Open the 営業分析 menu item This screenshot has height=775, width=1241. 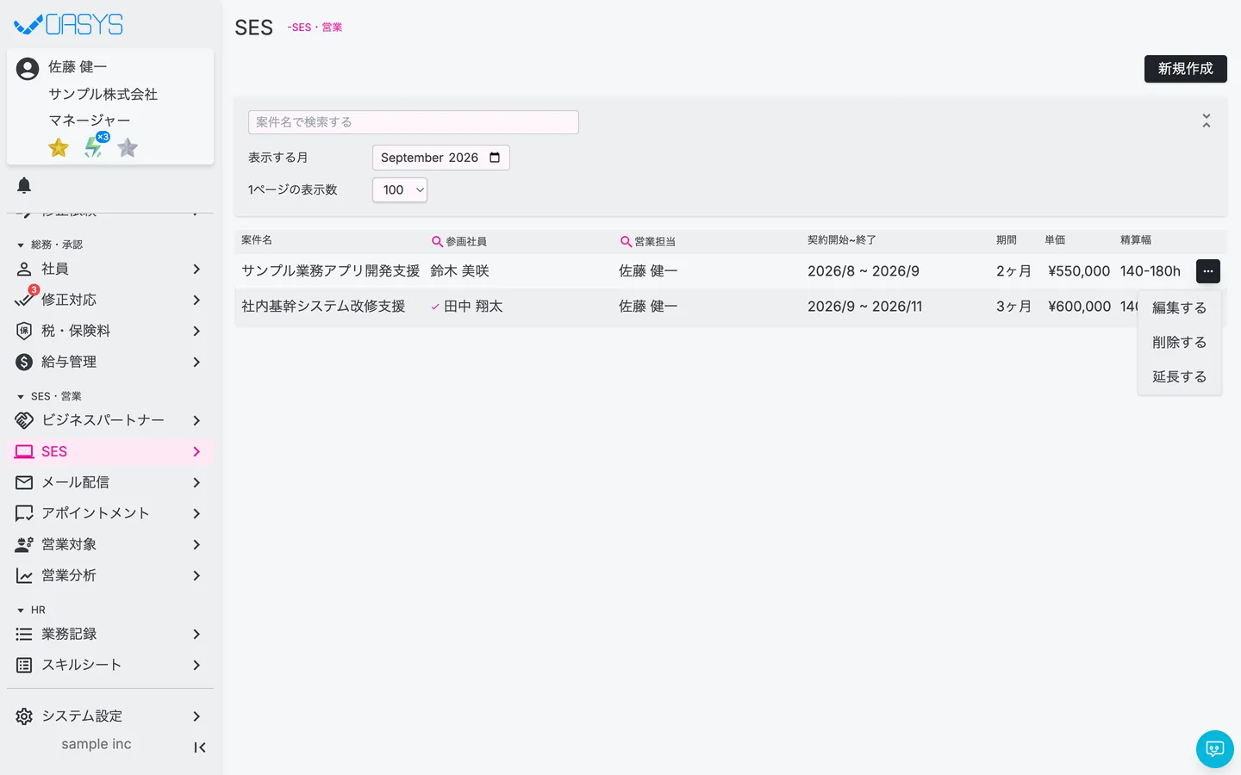pyautogui.click(x=110, y=575)
